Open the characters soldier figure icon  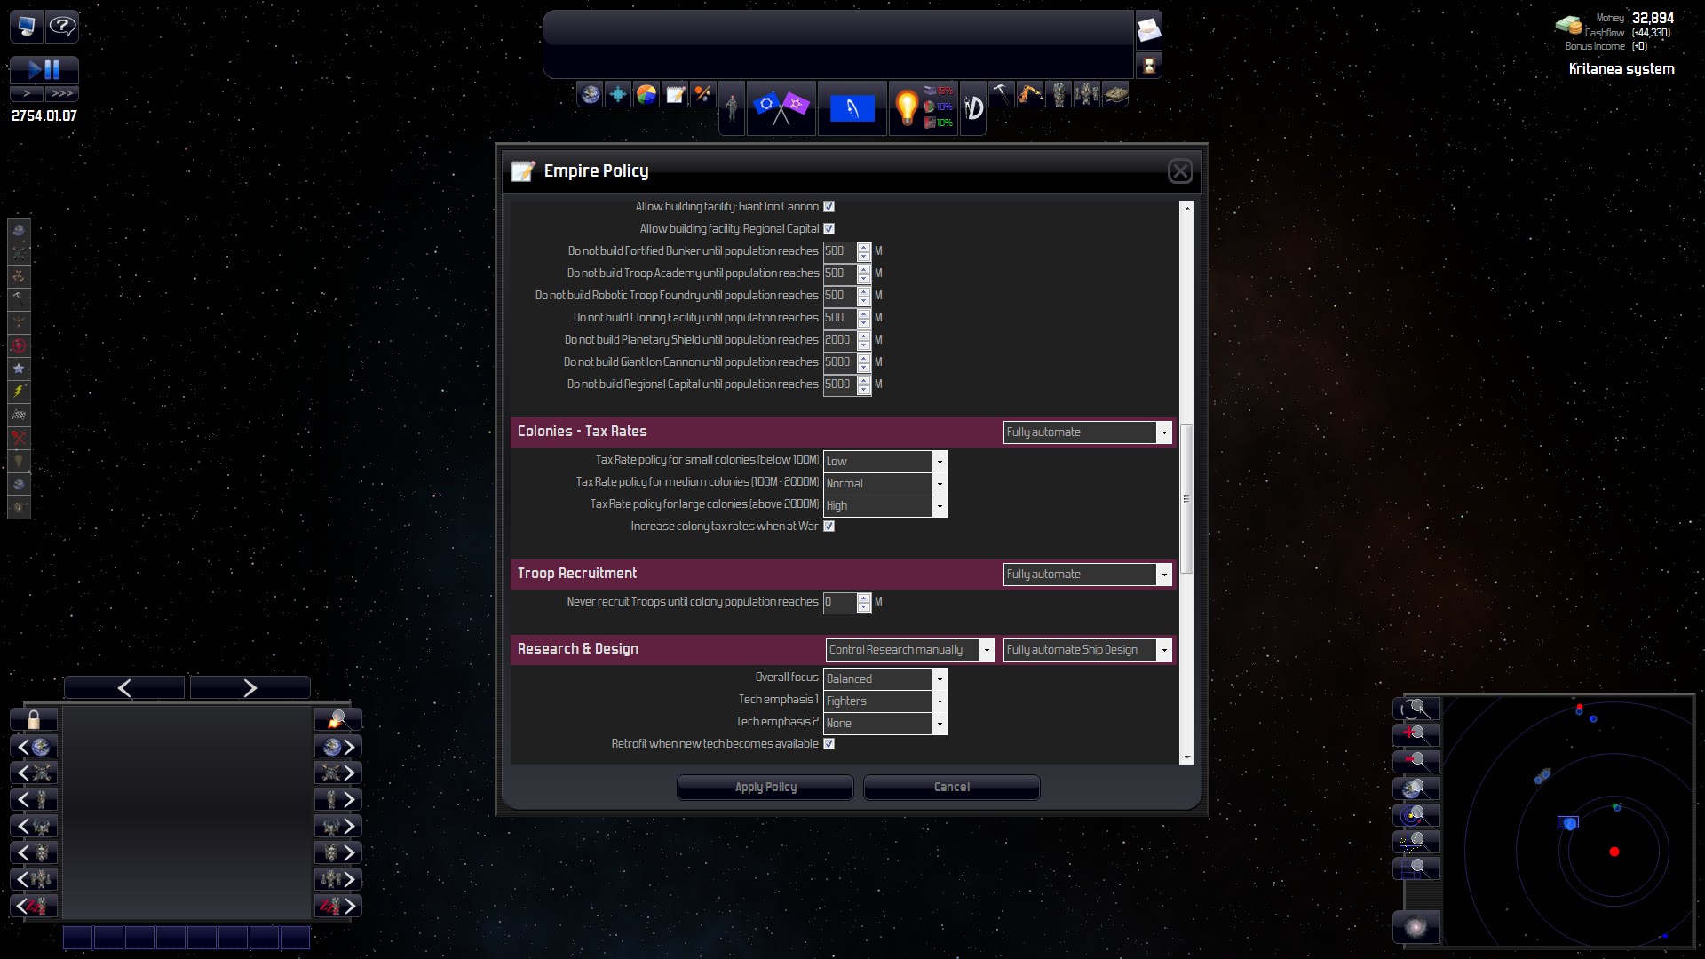[x=732, y=108]
